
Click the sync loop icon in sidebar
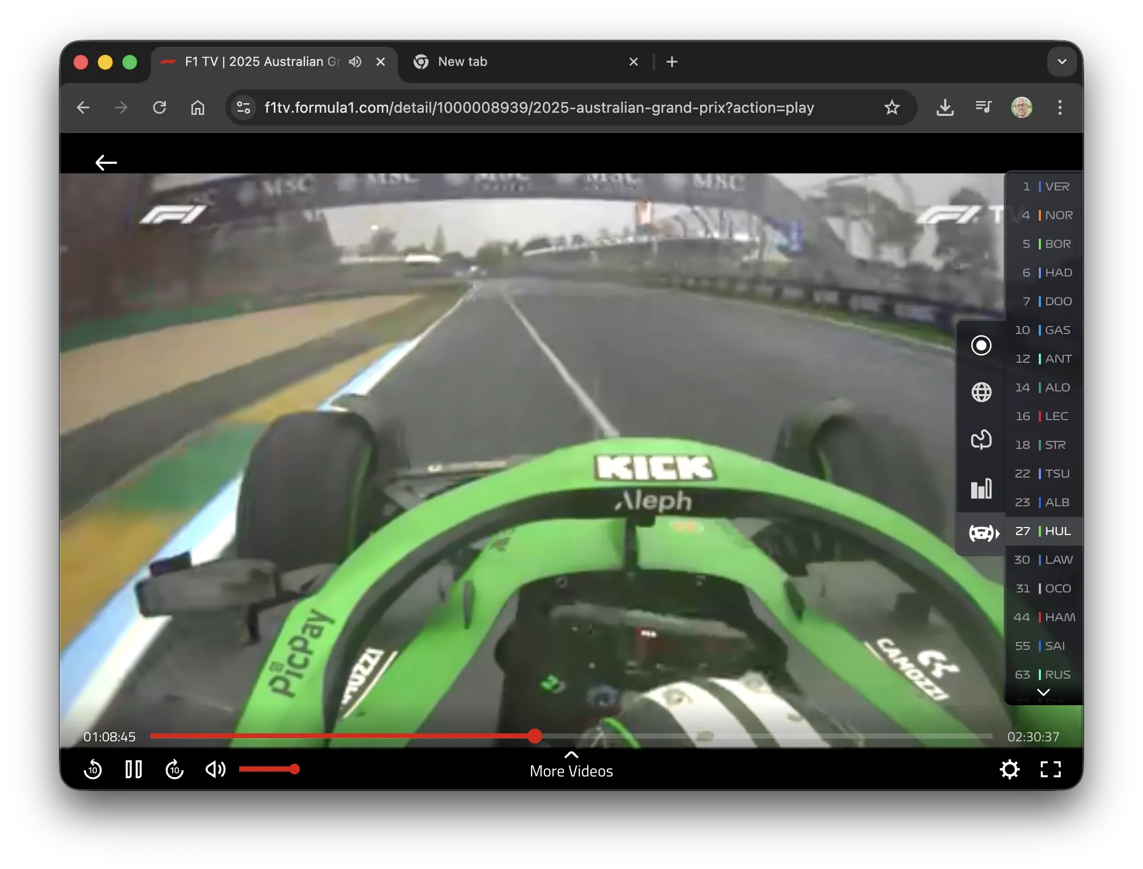tap(981, 439)
